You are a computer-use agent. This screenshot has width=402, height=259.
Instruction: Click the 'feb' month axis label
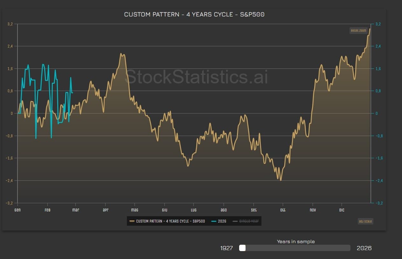pos(47,210)
